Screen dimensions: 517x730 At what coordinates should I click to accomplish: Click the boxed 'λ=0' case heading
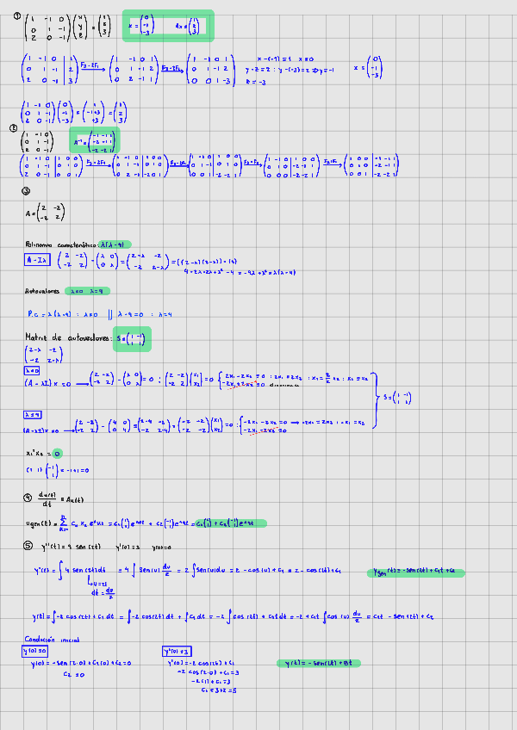click(32, 370)
